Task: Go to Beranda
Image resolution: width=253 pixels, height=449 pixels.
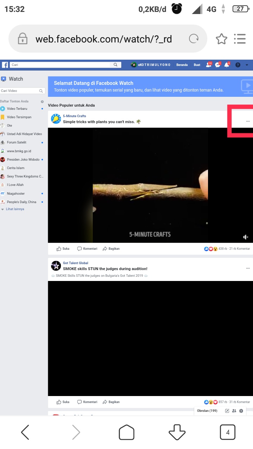Action: click(182, 65)
